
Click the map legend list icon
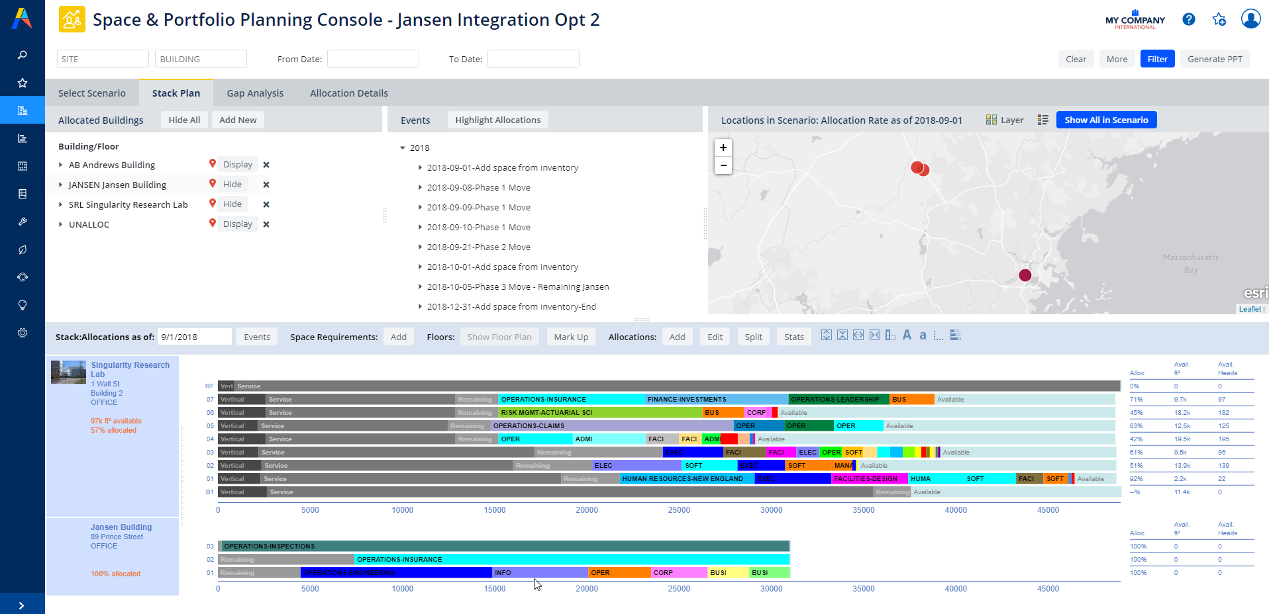coord(1042,120)
